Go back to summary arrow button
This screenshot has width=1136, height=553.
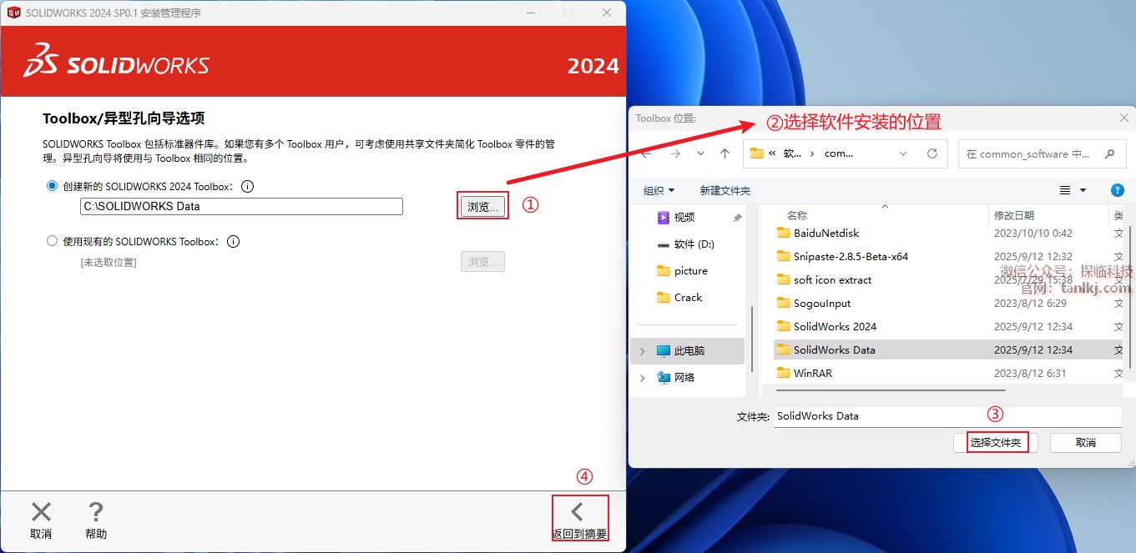[579, 520]
